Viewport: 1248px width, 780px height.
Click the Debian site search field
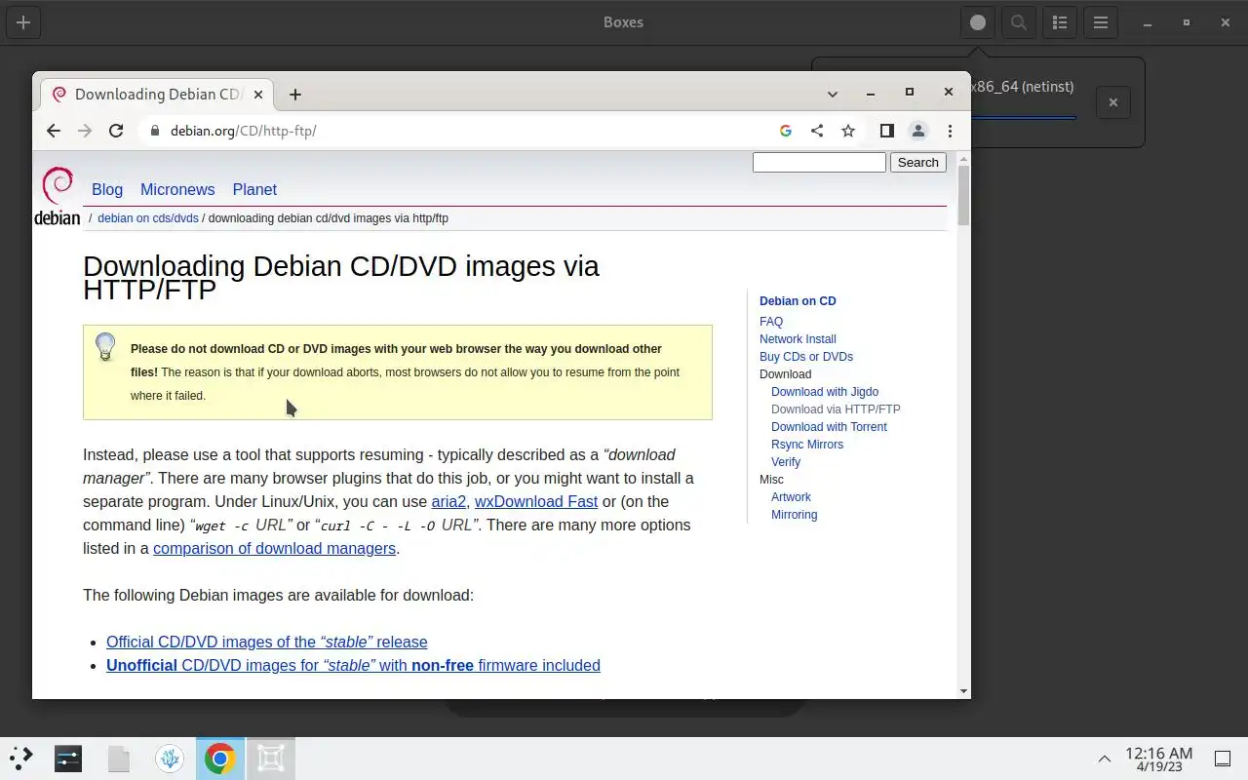coord(819,163)
